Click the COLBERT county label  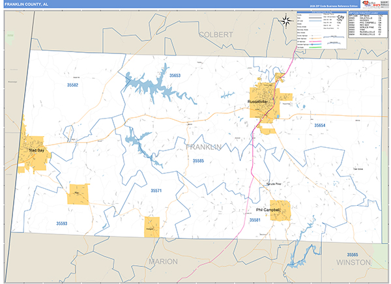tap(216, 35)
